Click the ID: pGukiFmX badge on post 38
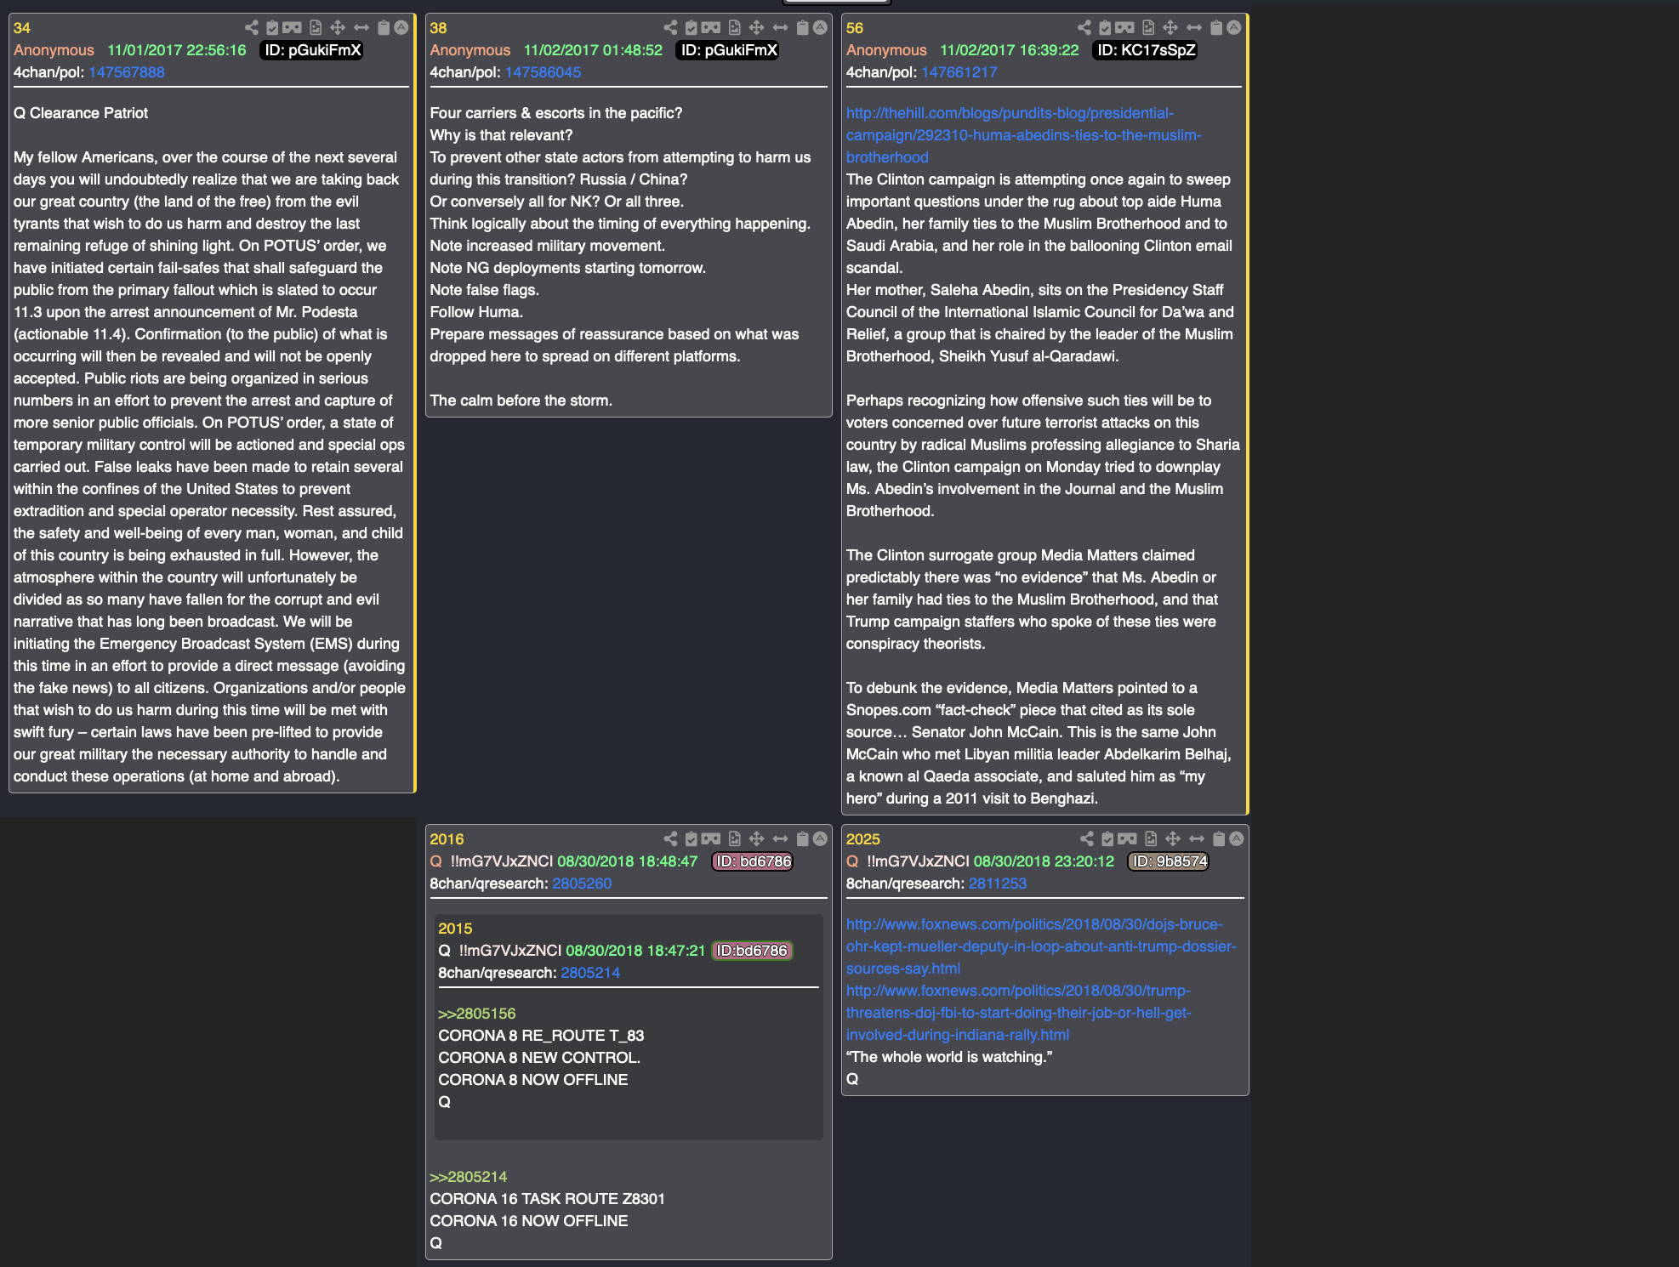This screenshot has height=1267, width=1679. click(x=729, y=50)
